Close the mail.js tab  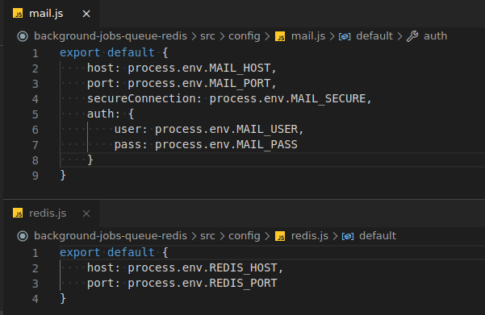[x=86, y=14]
